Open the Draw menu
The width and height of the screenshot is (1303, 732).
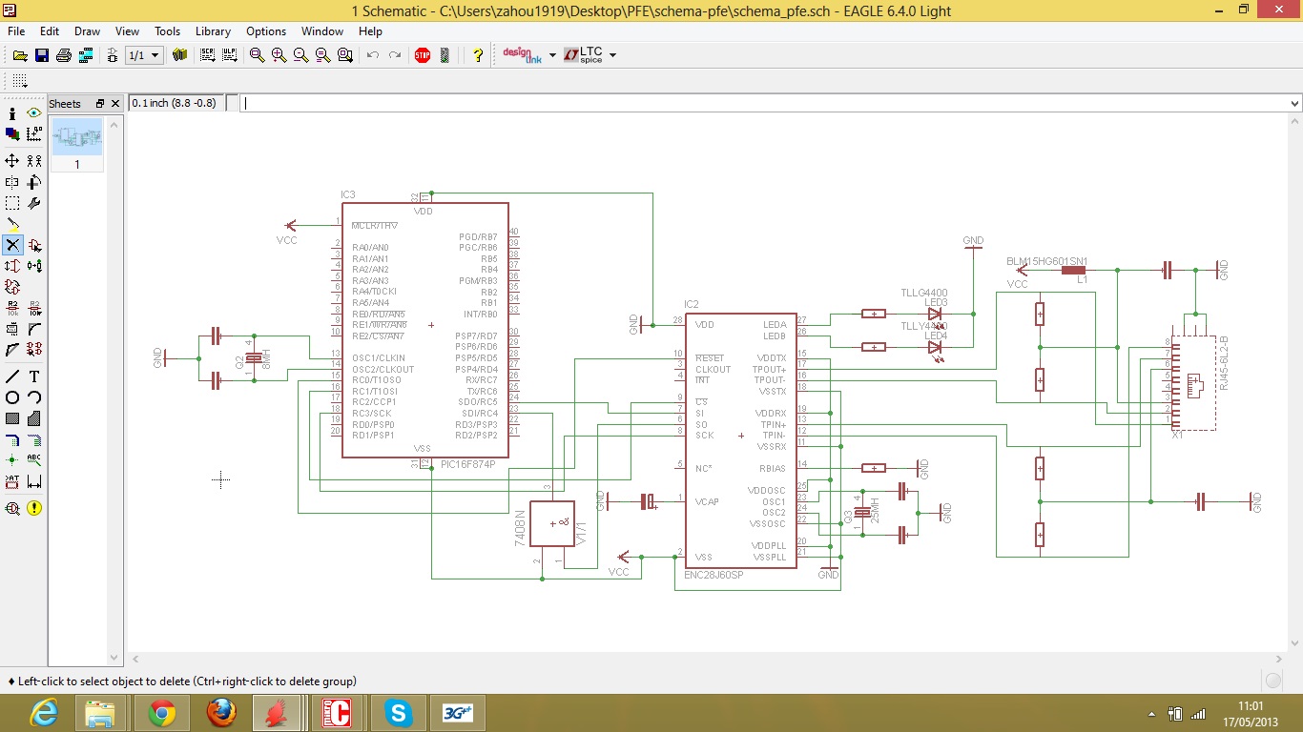pyautogui.click(x=87, y=31)
